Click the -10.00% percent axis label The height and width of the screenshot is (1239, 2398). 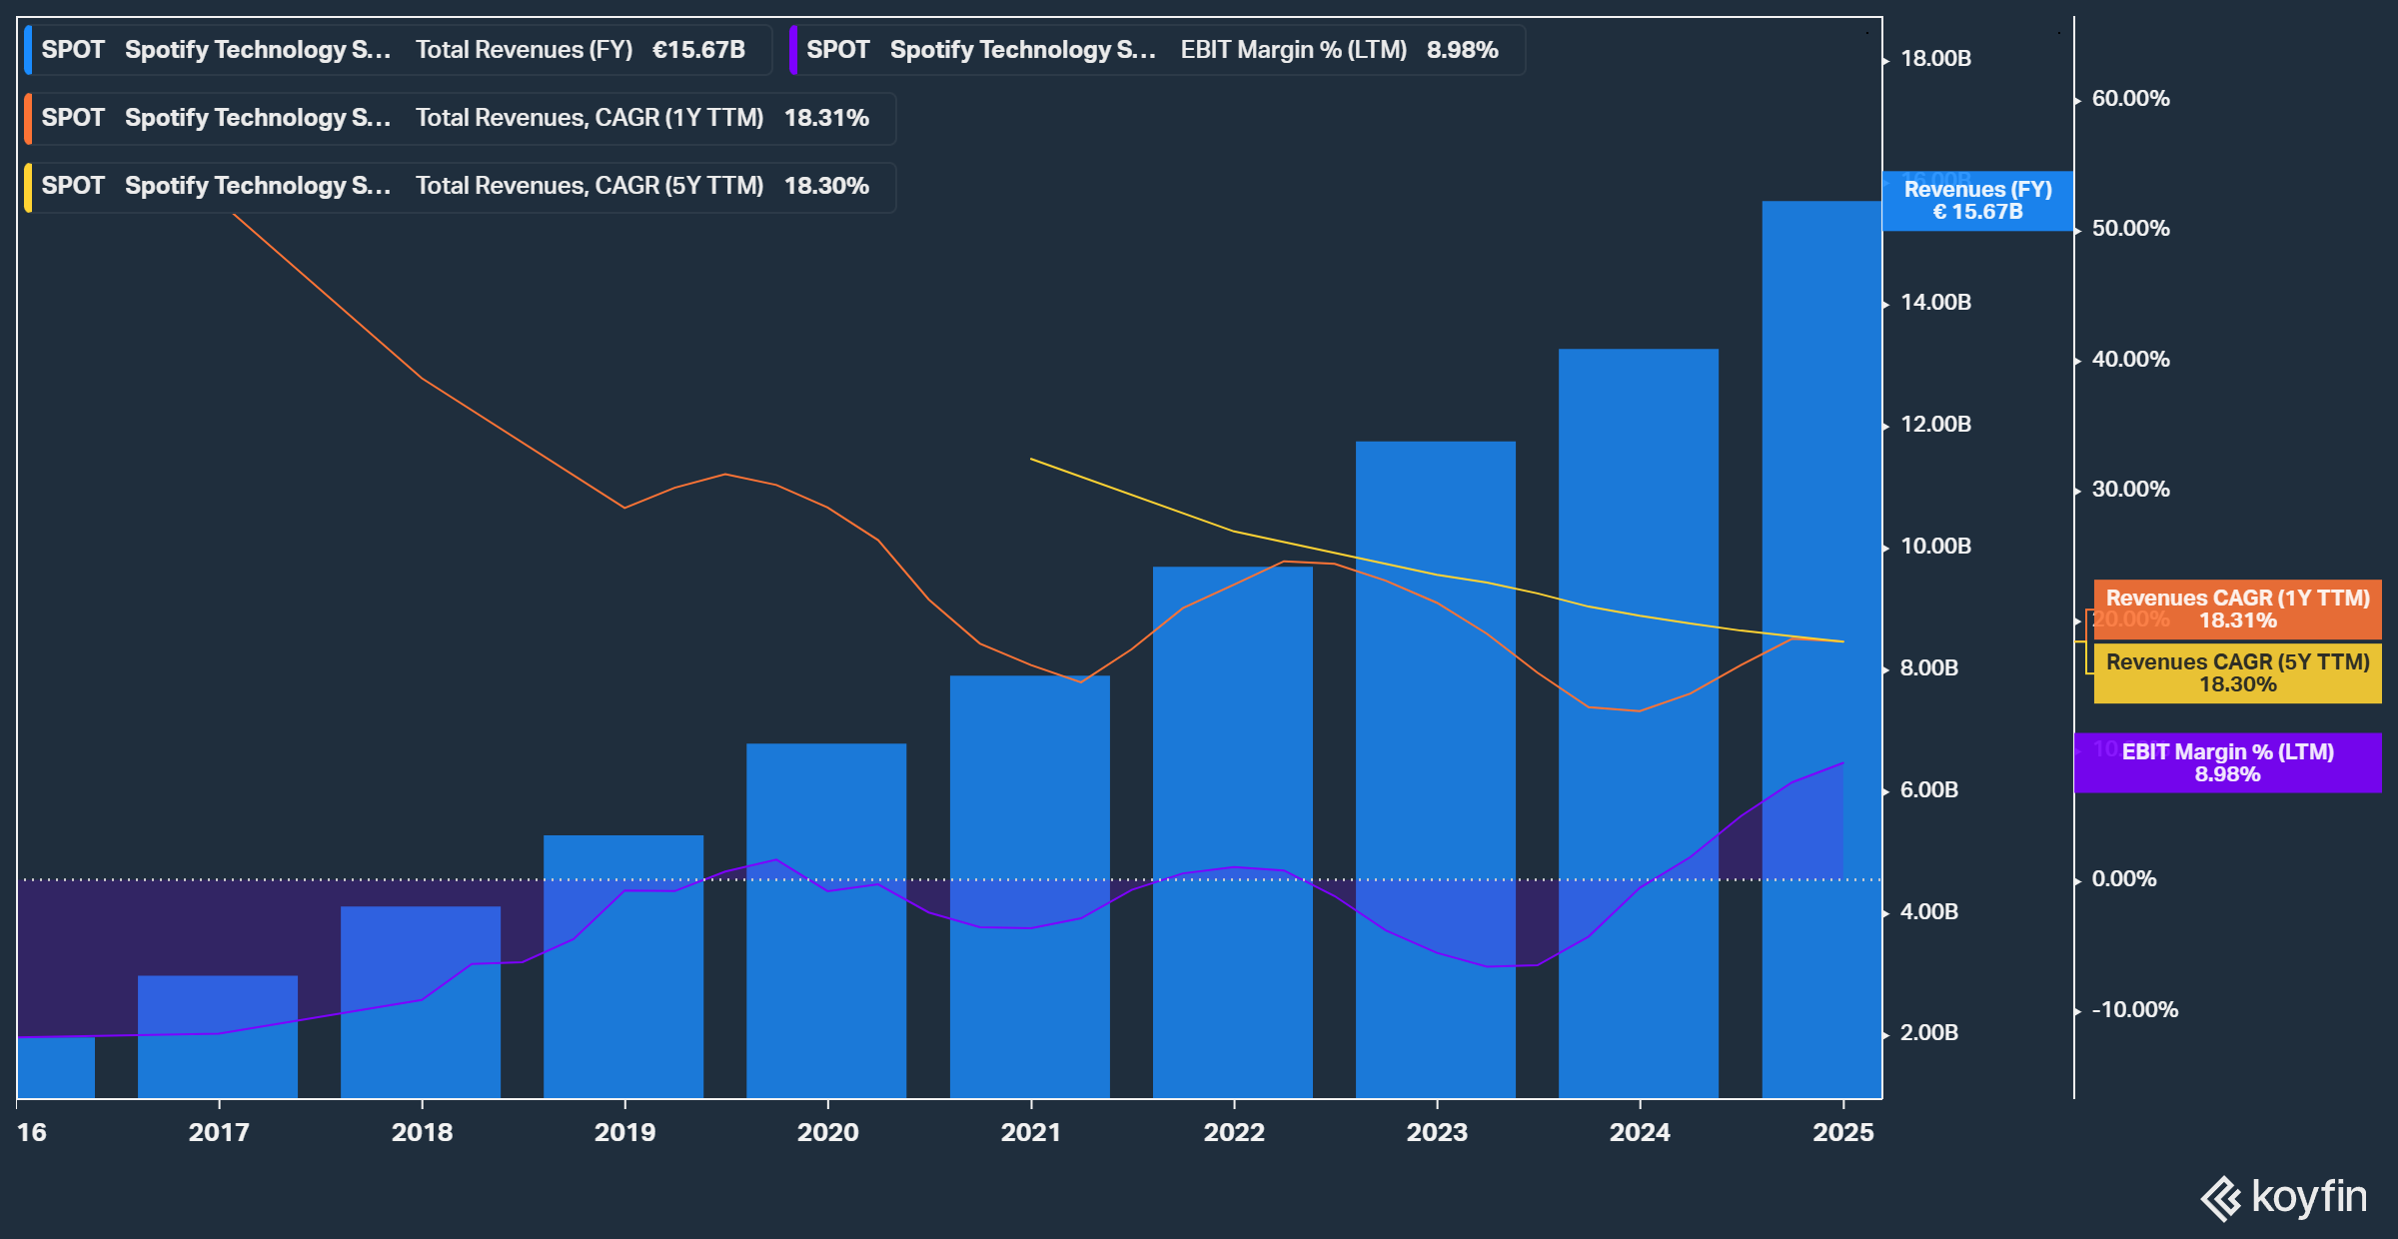tap(2134, 1009)
